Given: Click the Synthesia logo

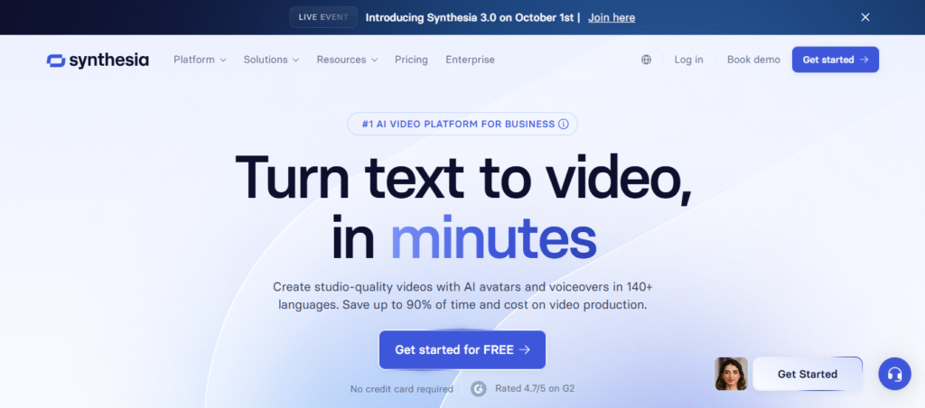Looking at the screenshot, I should click(98, 60).
